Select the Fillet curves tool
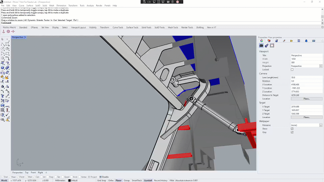 7,58
